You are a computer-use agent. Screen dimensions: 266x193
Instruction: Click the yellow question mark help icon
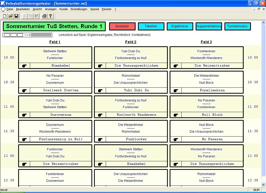(50, 16)
